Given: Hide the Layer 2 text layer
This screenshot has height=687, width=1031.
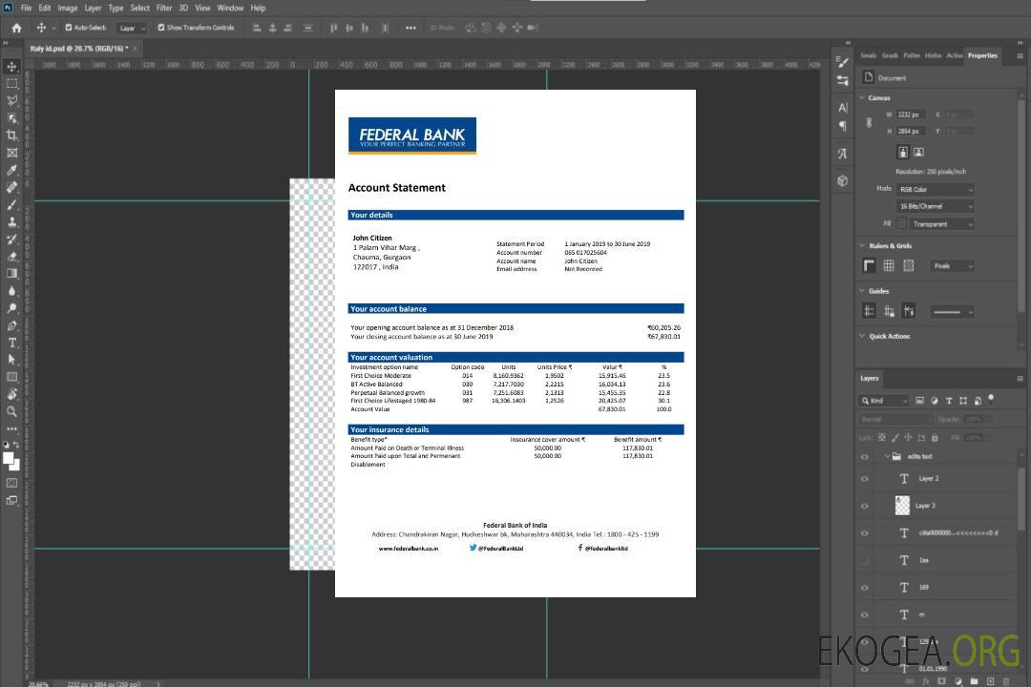Looking at the screenshot, I should [x=865, y=479].
